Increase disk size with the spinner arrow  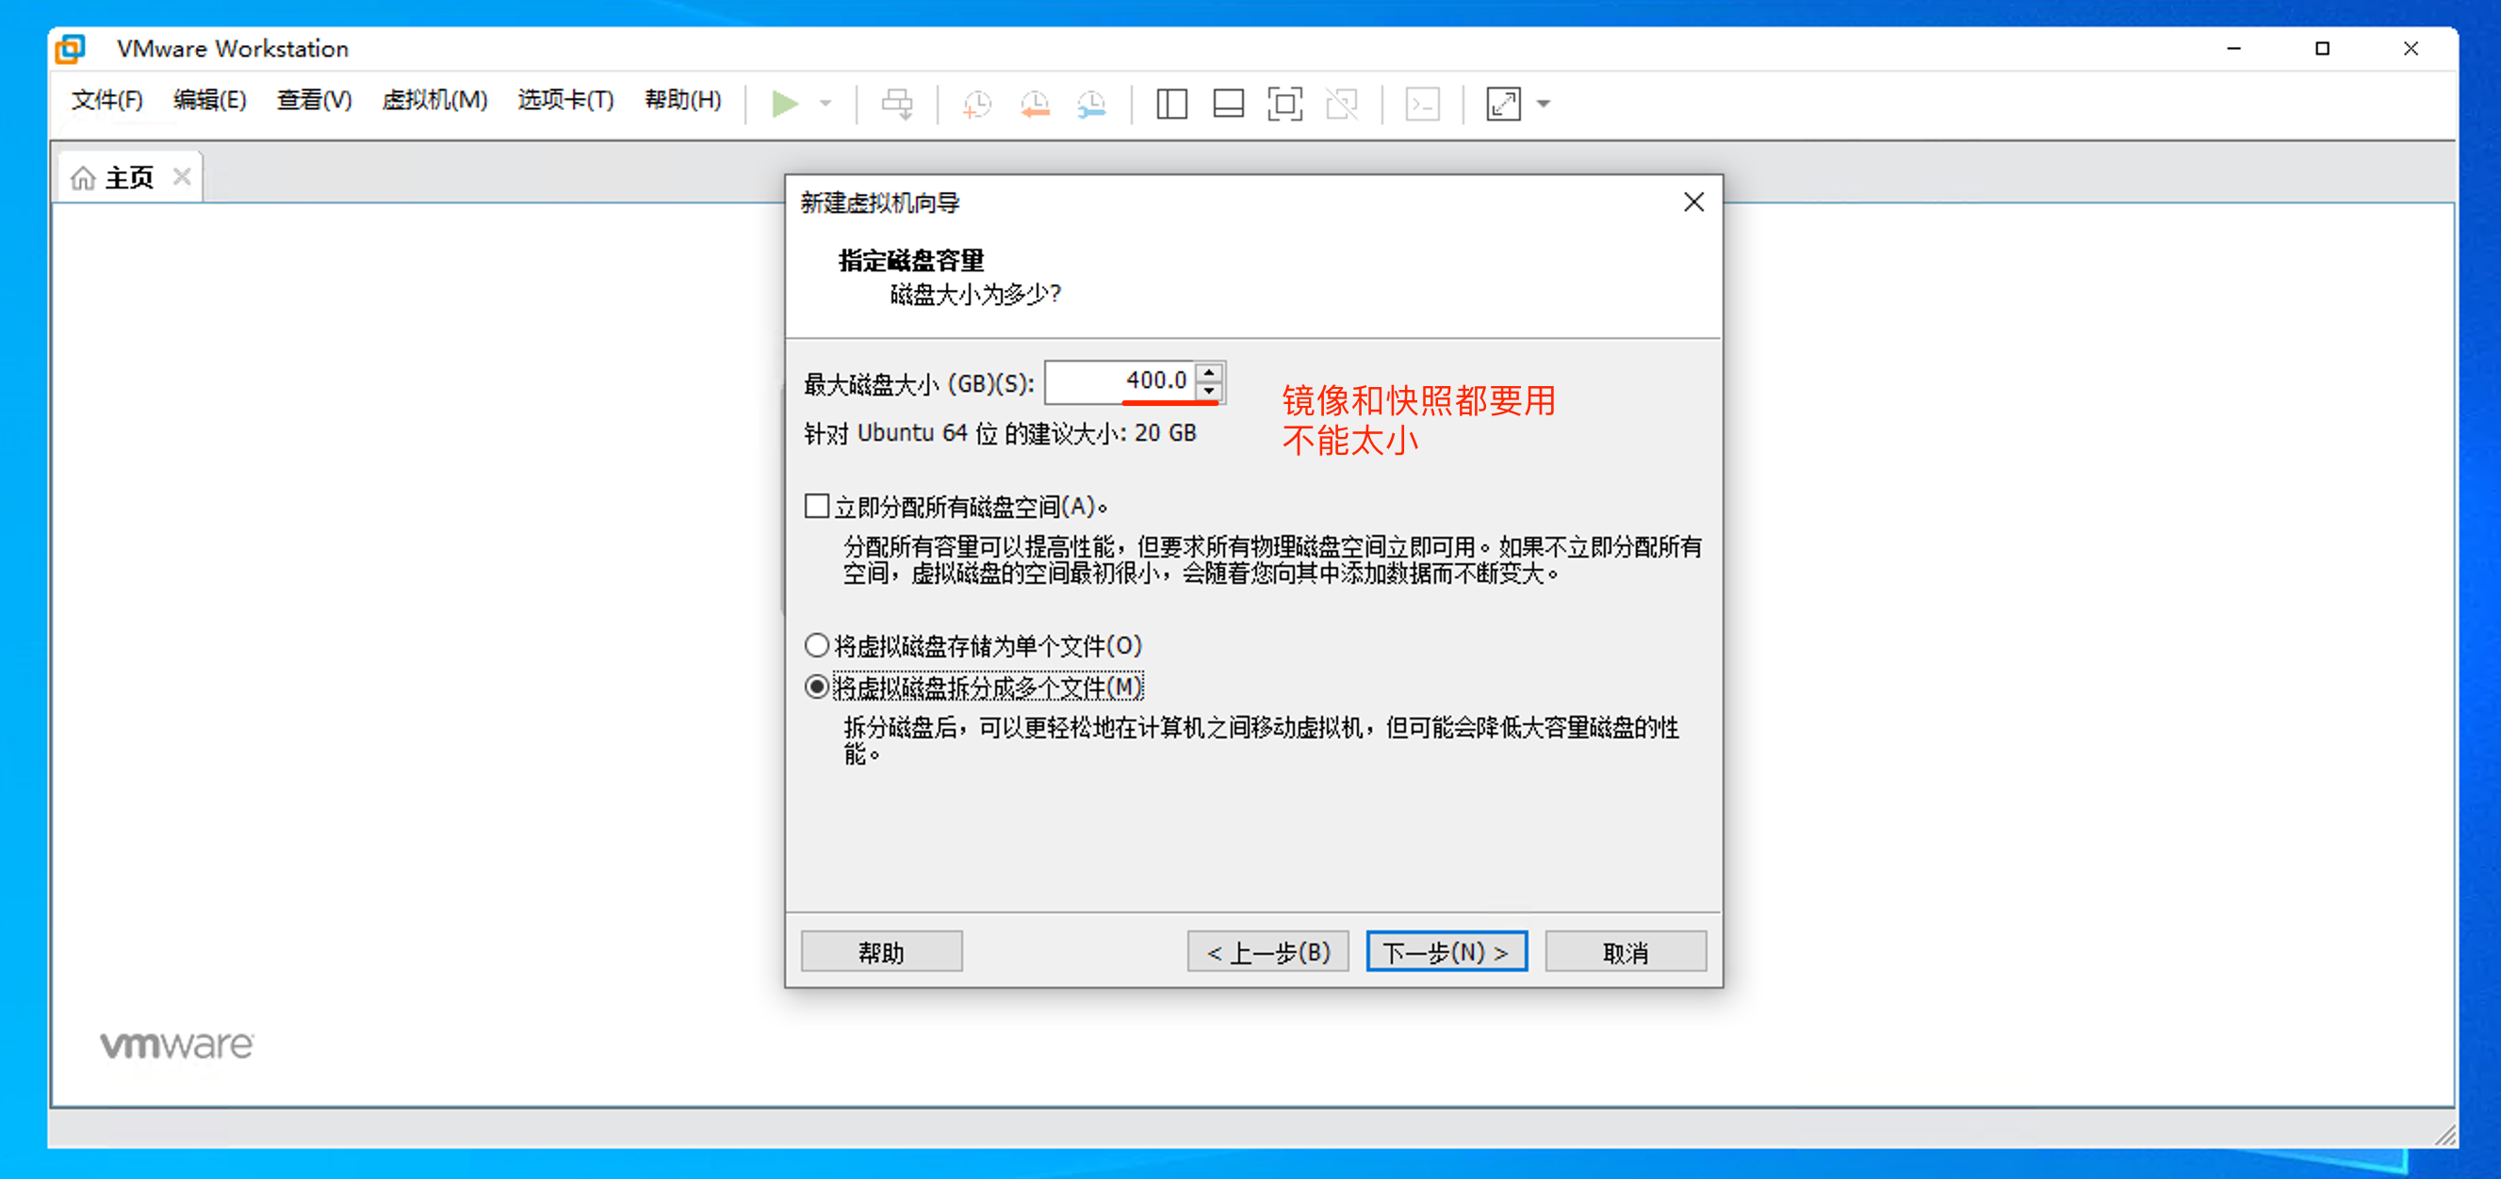click(1207, 373)
